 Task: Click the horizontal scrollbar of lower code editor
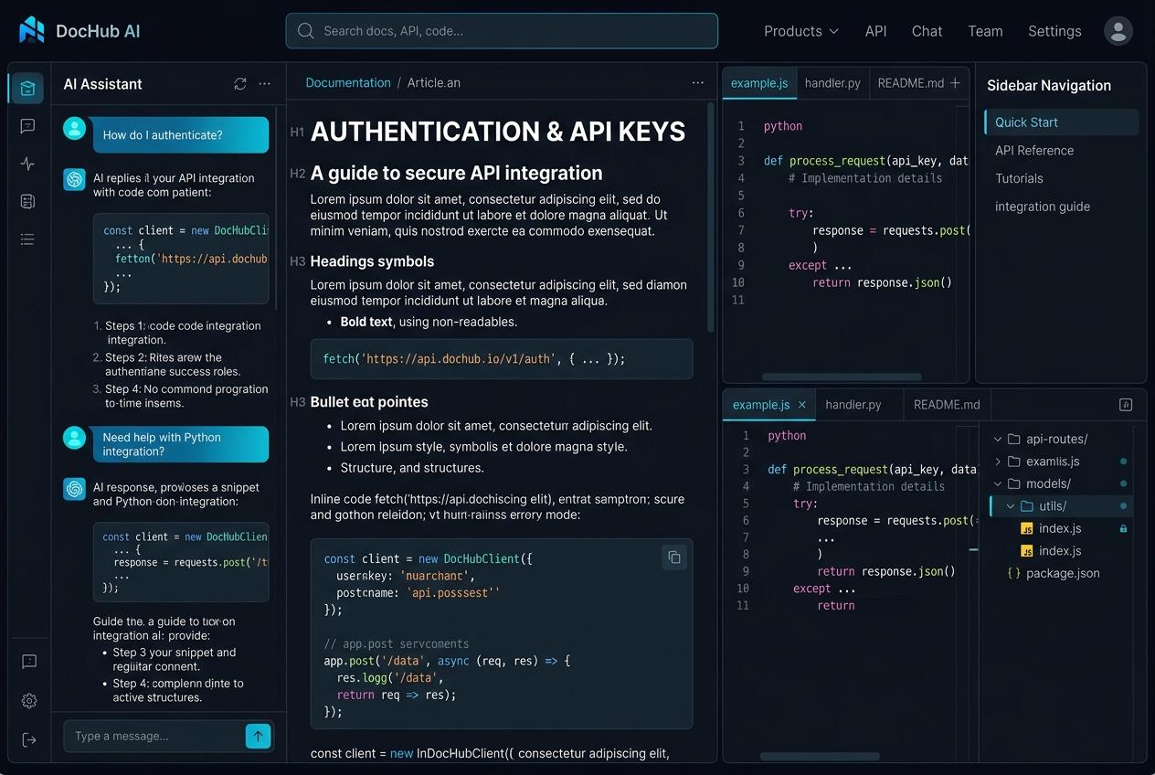[x=820, y=757]
